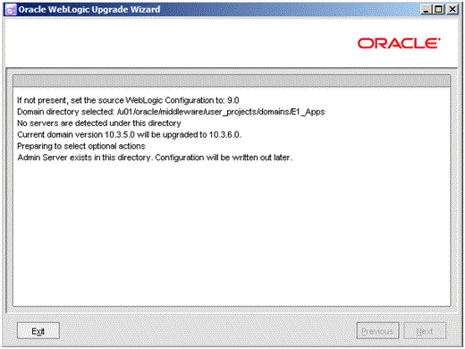Exit the upgrade wizard
Image resolution: width=465 pixels, height=349 pixels.
(x=38, y=331)
